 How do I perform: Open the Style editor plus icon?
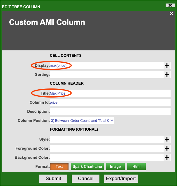167,139
